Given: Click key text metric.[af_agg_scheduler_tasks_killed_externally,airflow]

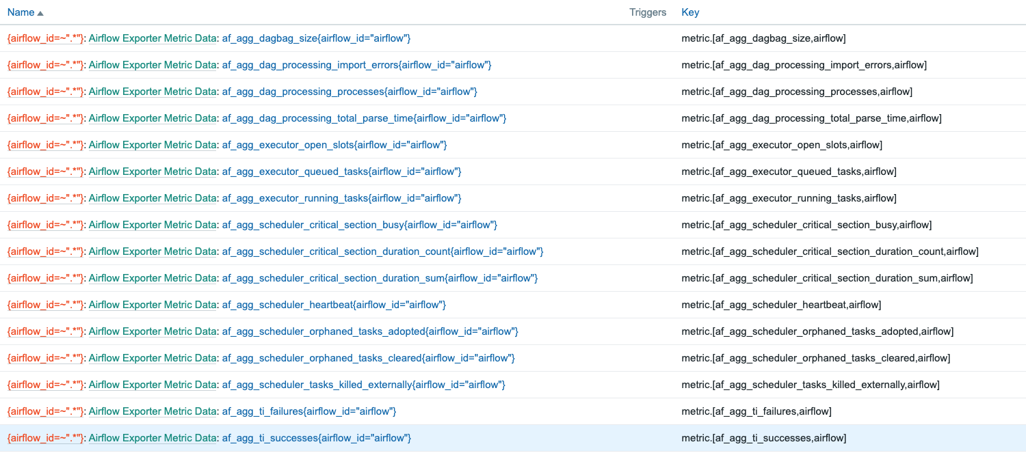Looking at the screenshot, I should [x=811, y=385].
